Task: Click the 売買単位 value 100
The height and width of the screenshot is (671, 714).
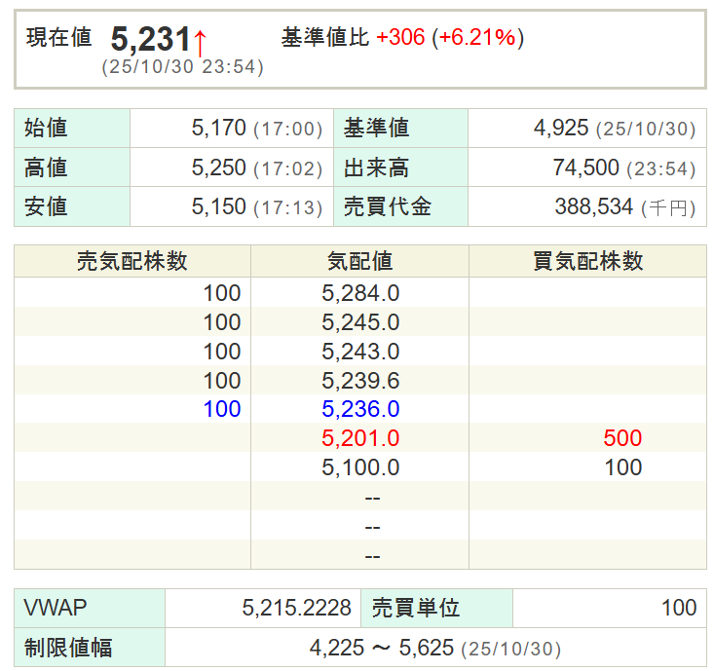Action: [678, 609]
